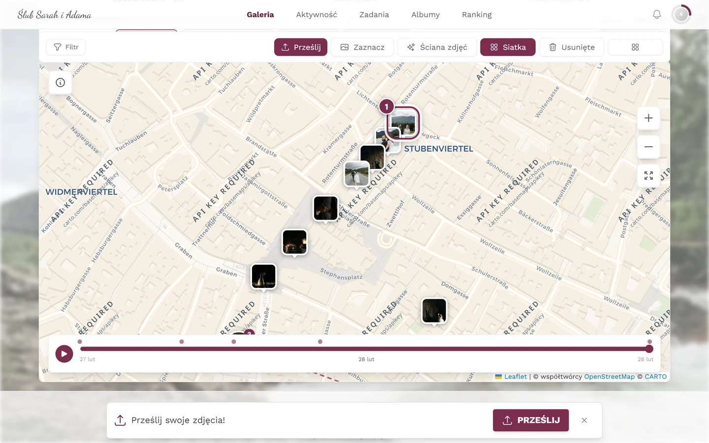
Task: Activate Zaznacz selection mode
Action: pyautogui.click(x=362, y=47)
